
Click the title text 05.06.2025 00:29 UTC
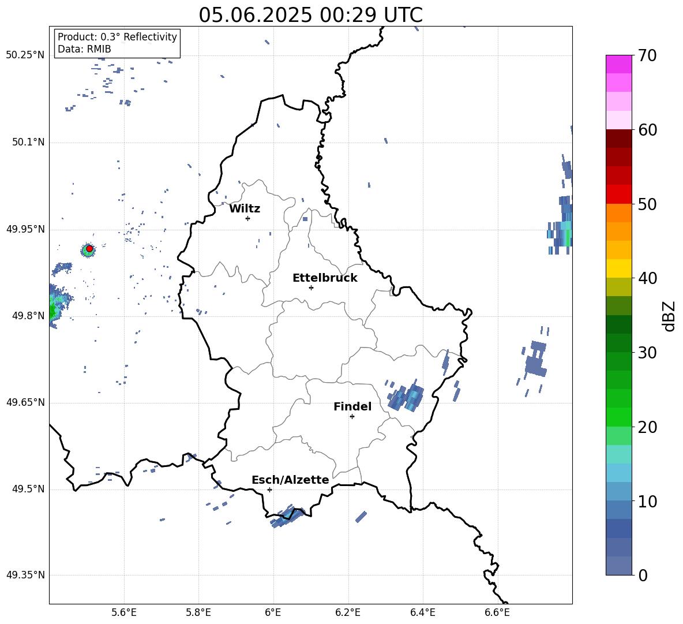click(310, 15)
